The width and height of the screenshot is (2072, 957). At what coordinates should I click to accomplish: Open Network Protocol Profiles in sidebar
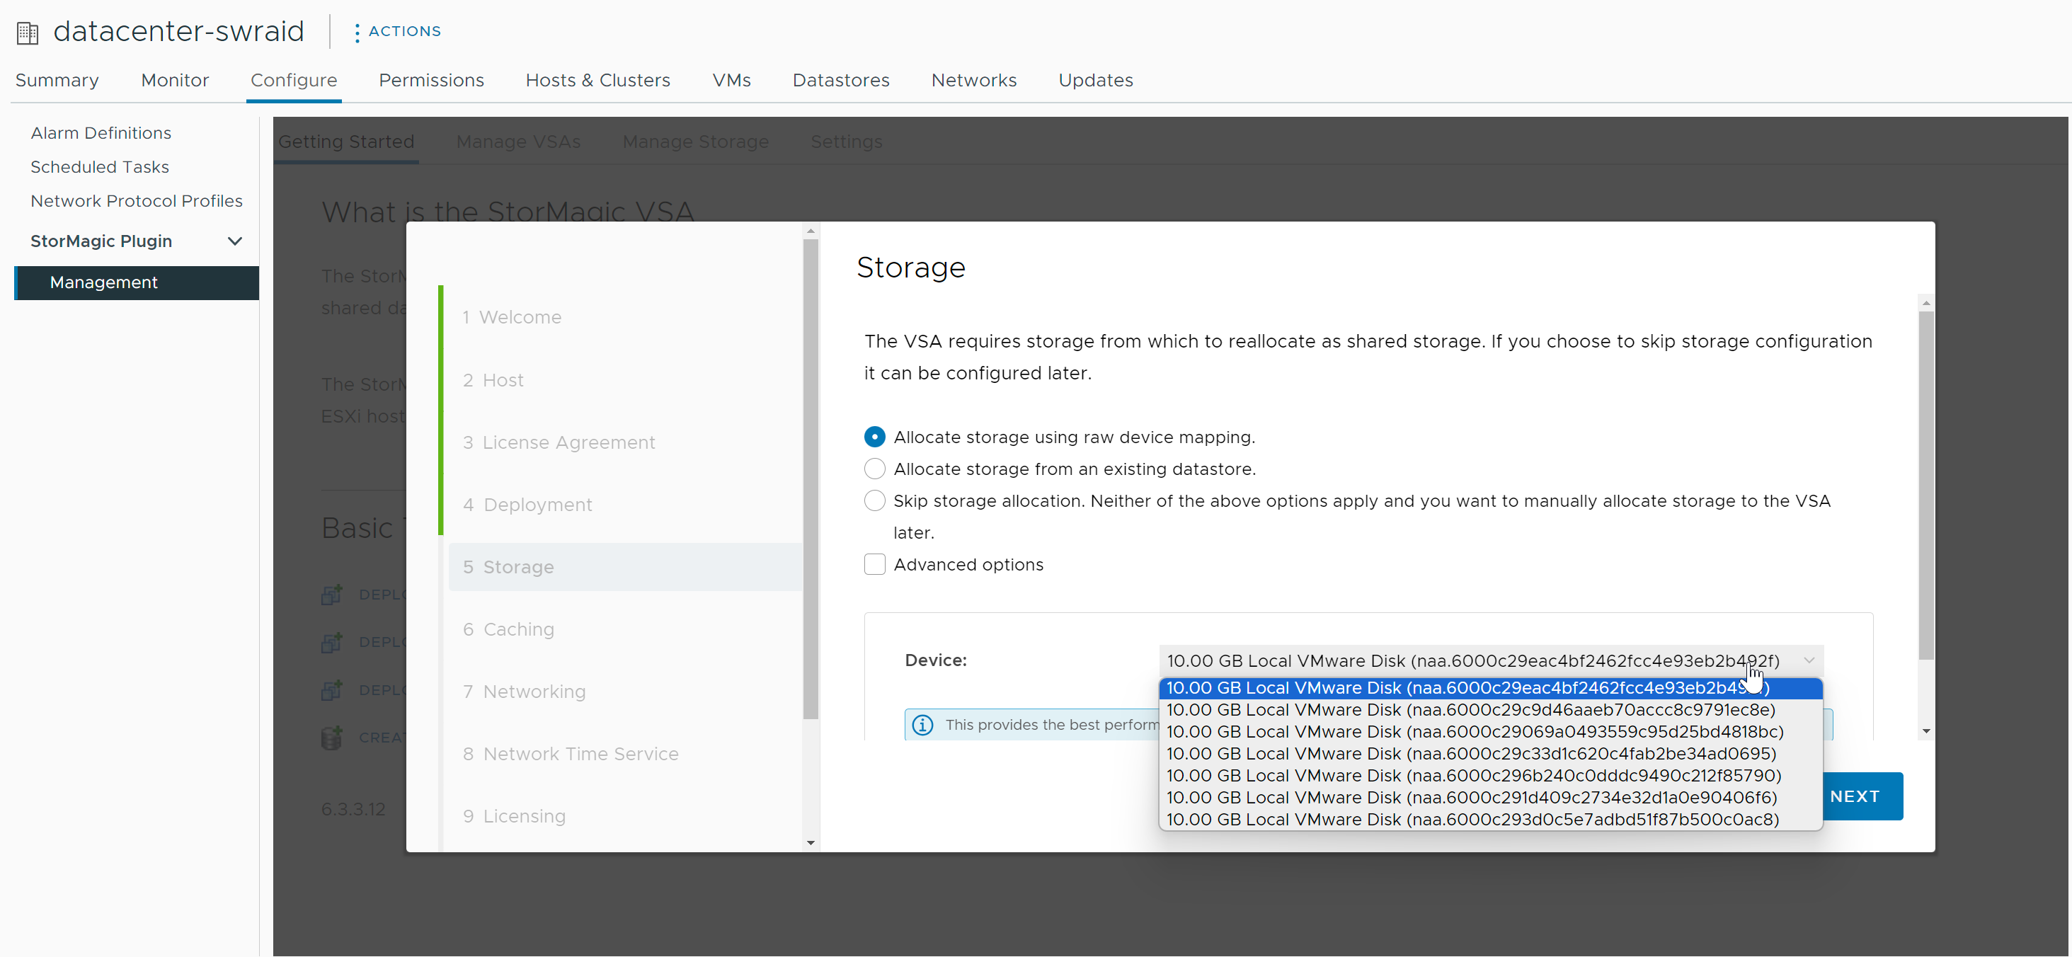coord(136,201)
